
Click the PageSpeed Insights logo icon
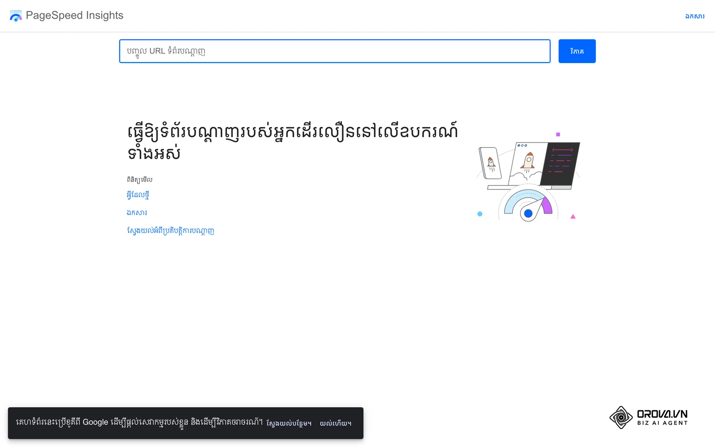tap(16, 16)
